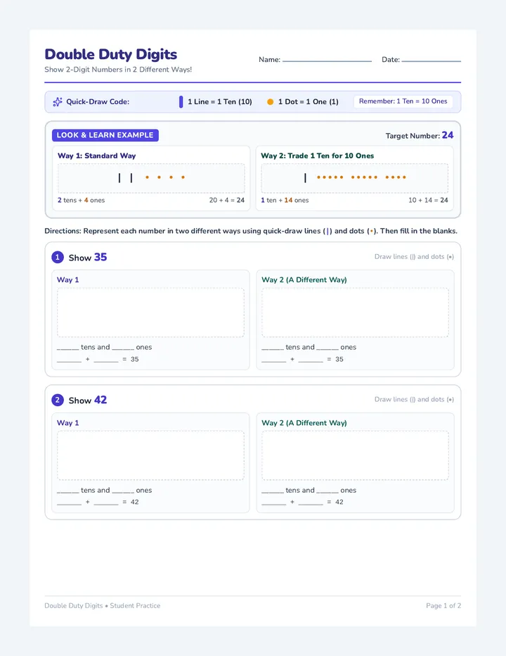Click the Way 1 drawing box for 42
The height and width of the screenshot is (656, 506).
[150, 455]
